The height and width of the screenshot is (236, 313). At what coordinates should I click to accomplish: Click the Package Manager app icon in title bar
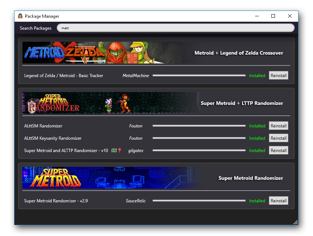click(x=20, y=16)
